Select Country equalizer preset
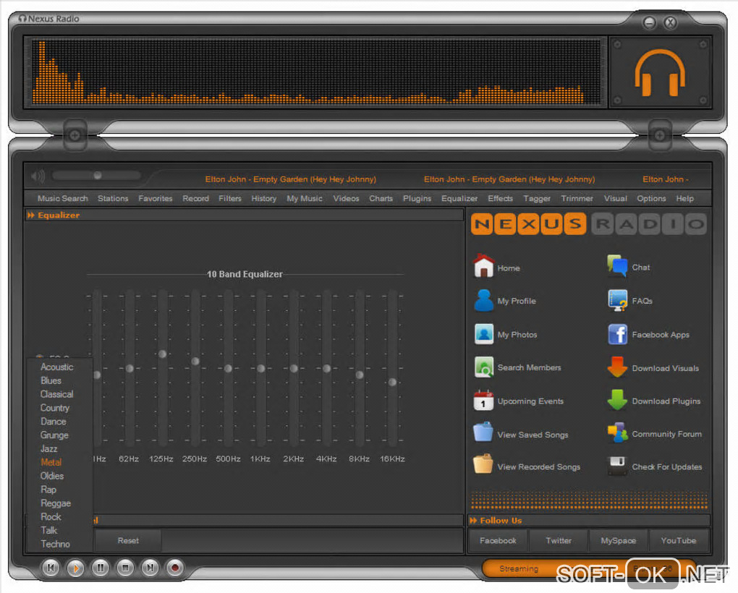738x593 pixels. coord(54,408)
